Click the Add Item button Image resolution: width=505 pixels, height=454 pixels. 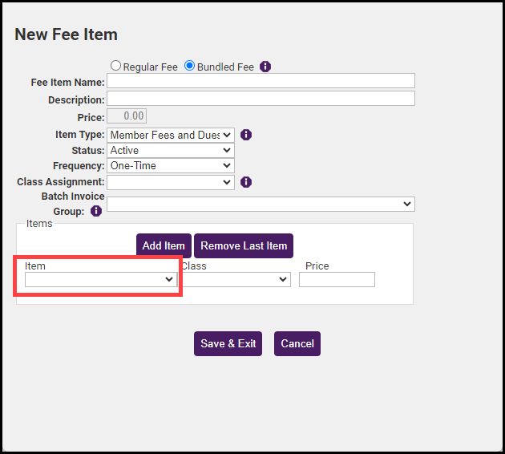click(x=164, y=245)
